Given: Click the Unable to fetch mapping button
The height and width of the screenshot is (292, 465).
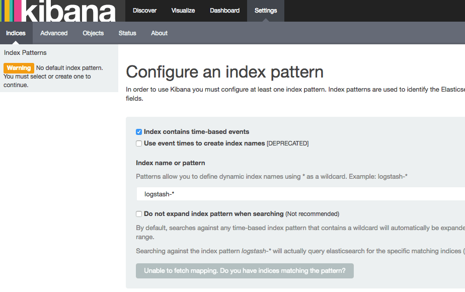Looking at the screenshot, I should (x=245, y=271).
